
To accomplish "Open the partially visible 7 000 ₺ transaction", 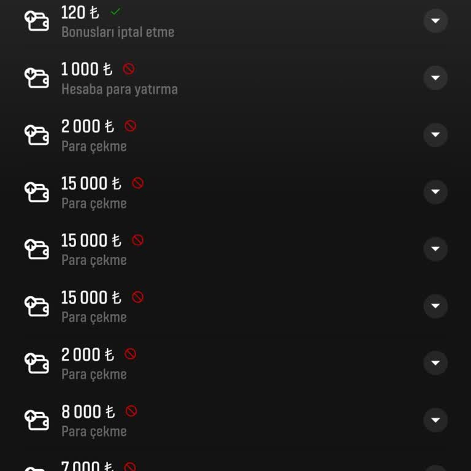I will [x=89, y=465].
